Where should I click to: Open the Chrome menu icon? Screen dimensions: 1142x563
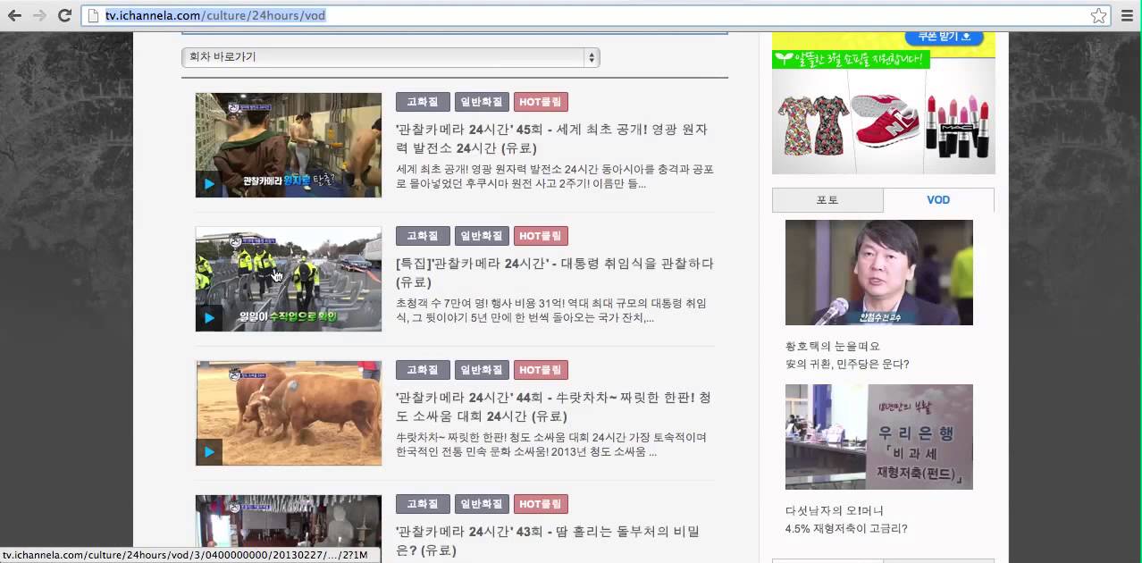pyautogui.click(x=1127, y=15)
